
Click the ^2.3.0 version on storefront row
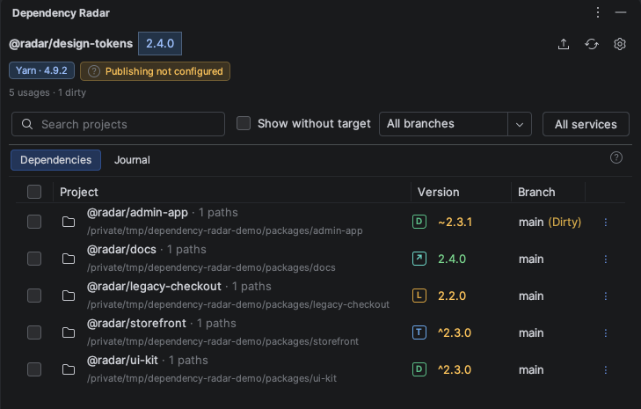coord(455,333)
